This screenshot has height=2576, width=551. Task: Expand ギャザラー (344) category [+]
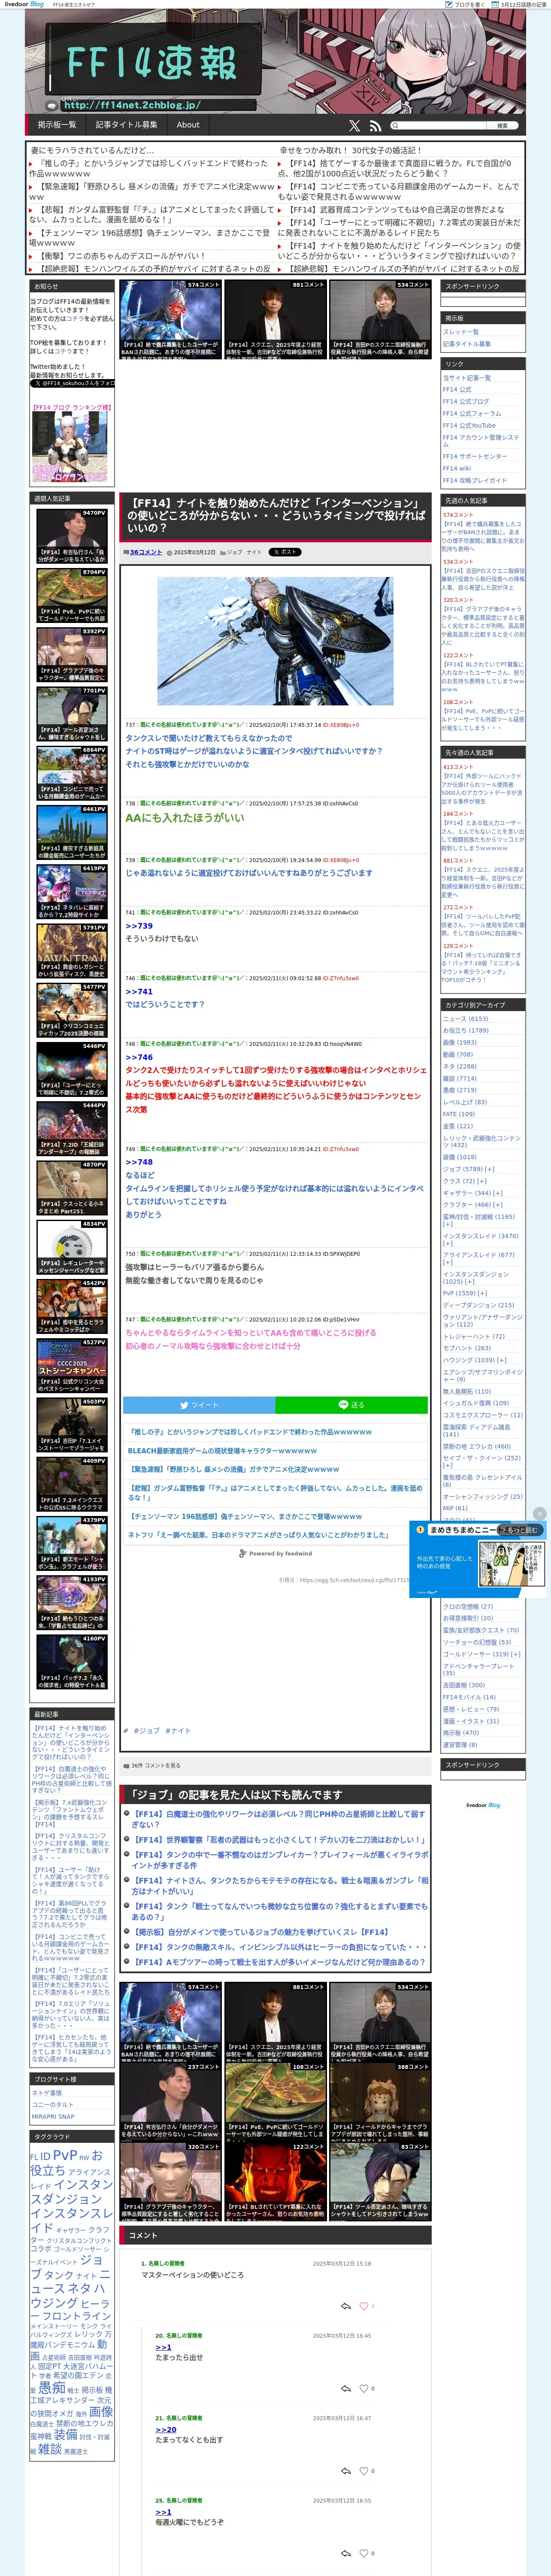[497, 1193]
